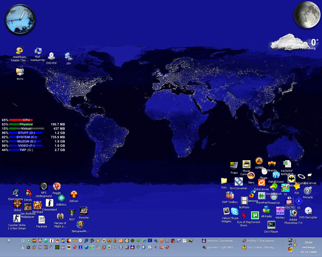This screenshot has height=257, width=322.
Task: Open the ptn network shortcut
Action: pos(68,57)
